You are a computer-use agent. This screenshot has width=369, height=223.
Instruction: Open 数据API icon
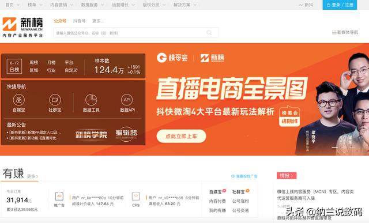tap(127, 100)
